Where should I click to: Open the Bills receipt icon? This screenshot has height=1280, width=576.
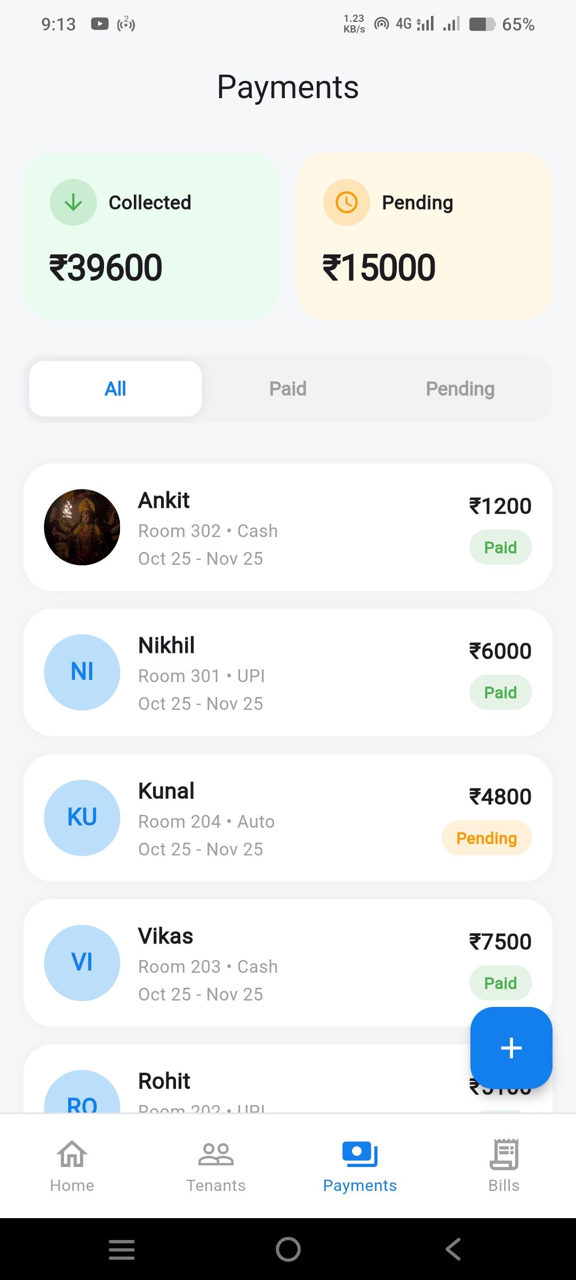coord(504,1154)
